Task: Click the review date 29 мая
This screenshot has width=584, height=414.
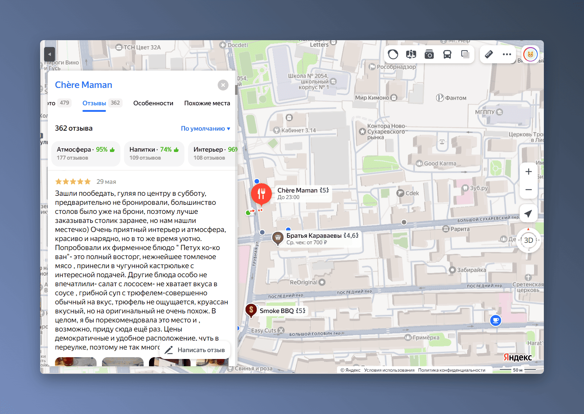Action: click(x=106, y=182)
